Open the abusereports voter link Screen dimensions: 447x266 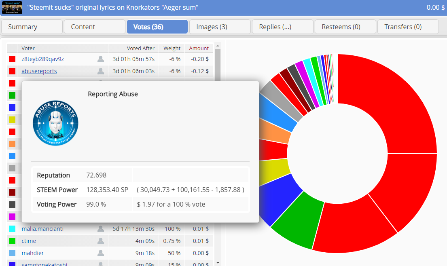39,71
